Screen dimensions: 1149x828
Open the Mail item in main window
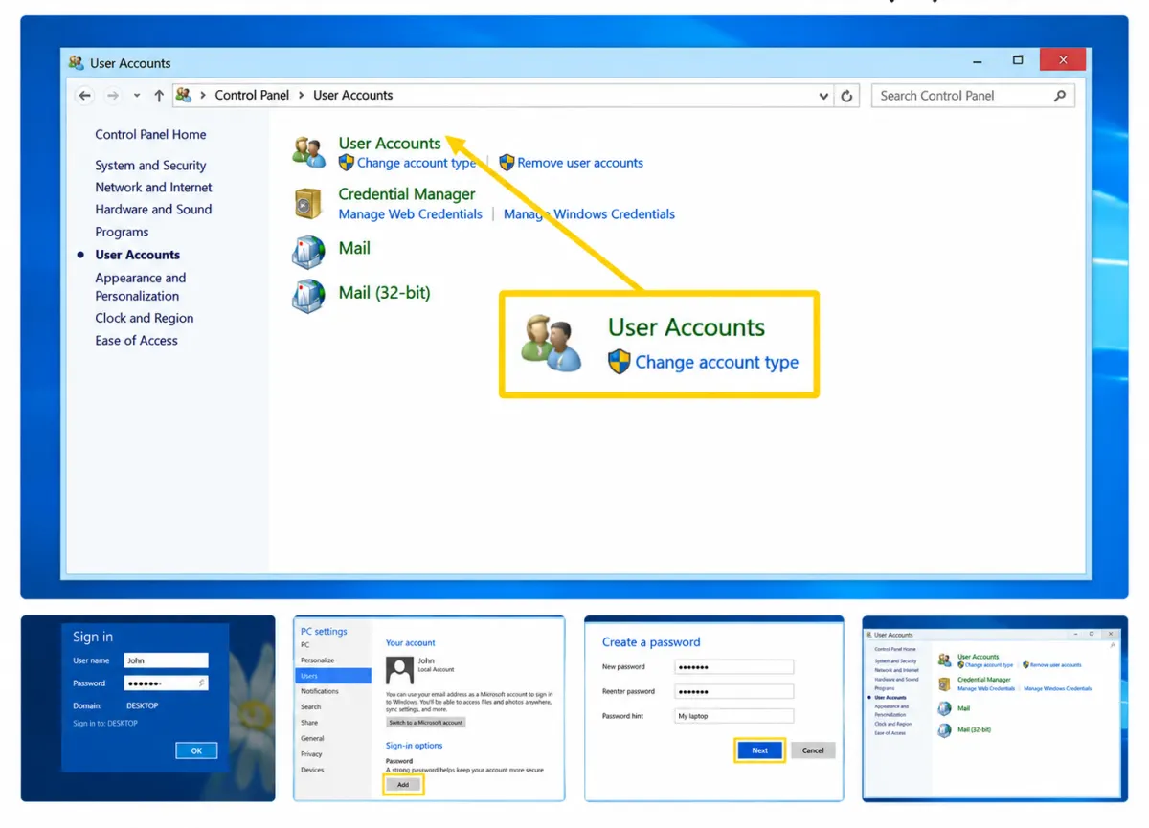coord(354,248)
